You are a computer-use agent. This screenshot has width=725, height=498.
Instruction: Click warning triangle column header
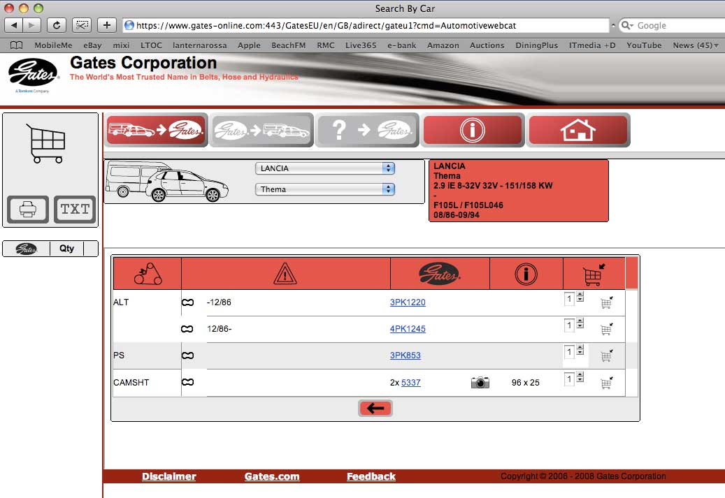pos(285,274)
